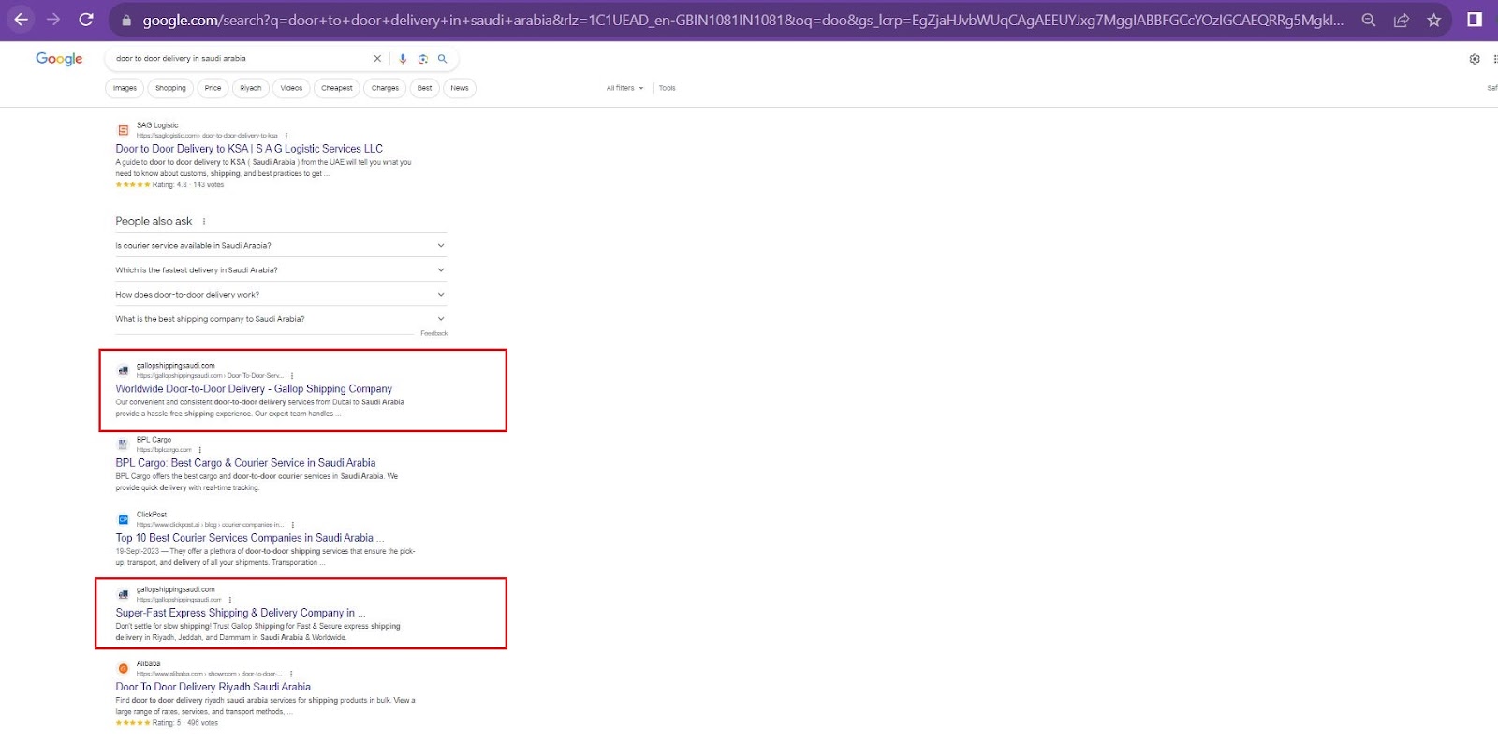Click the Tools button
The height and width of the screenshot is (741, 1498).
[x=667, y=88]
